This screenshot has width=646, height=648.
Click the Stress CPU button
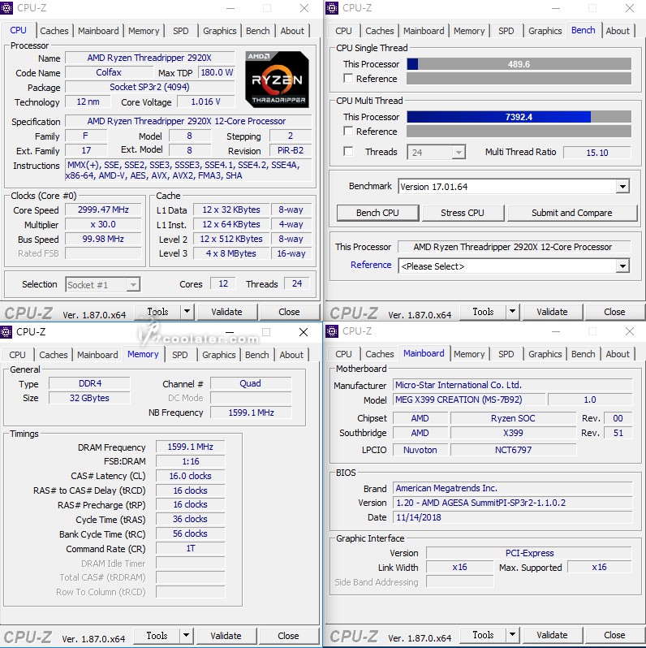pos(463,213)
